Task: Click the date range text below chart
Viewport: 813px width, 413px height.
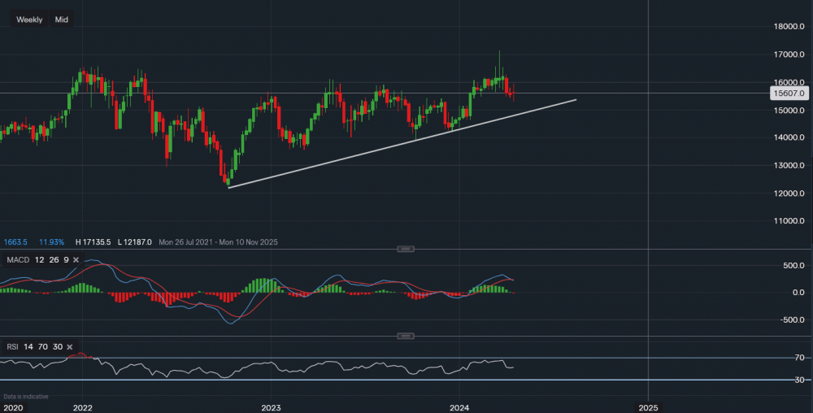Action: 210,242
